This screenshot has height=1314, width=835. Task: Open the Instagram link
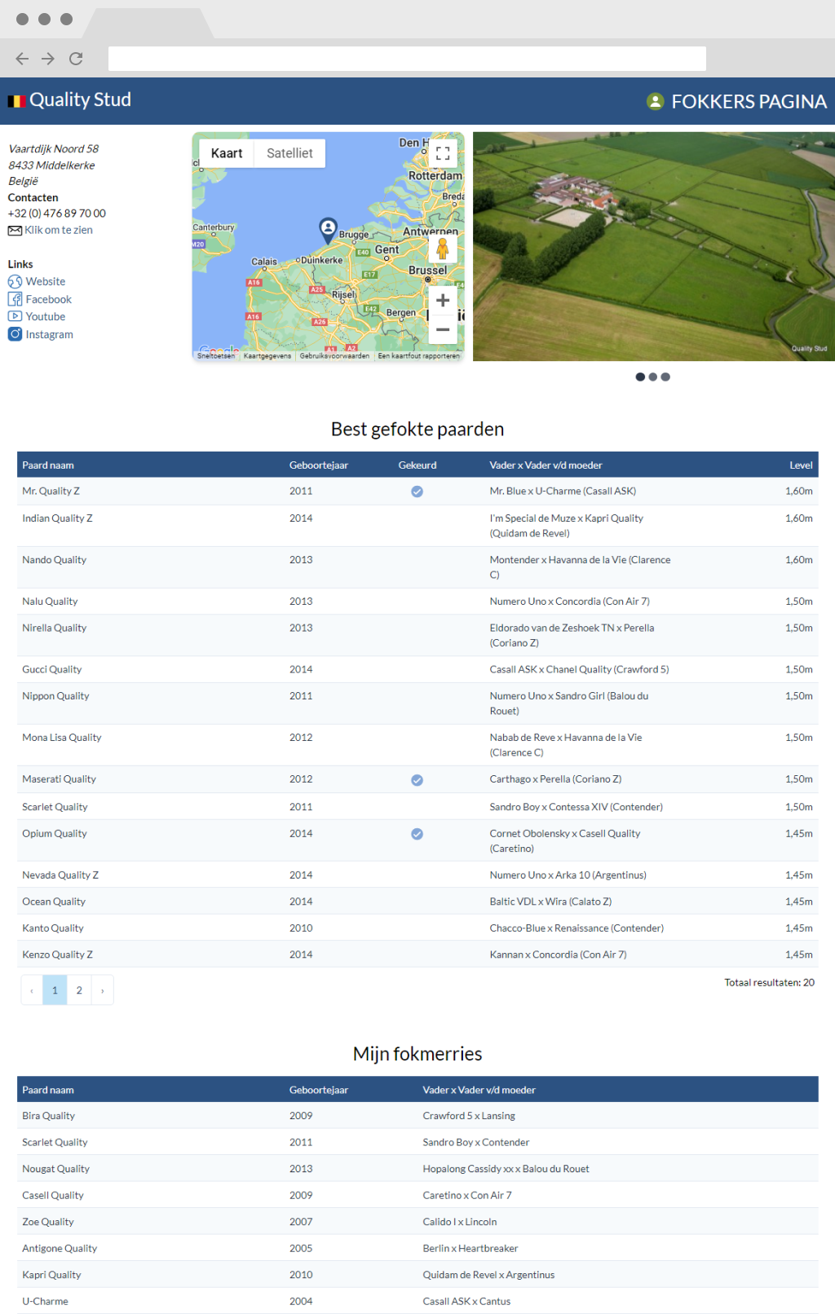pyautogui.click(x=50, y=334)
